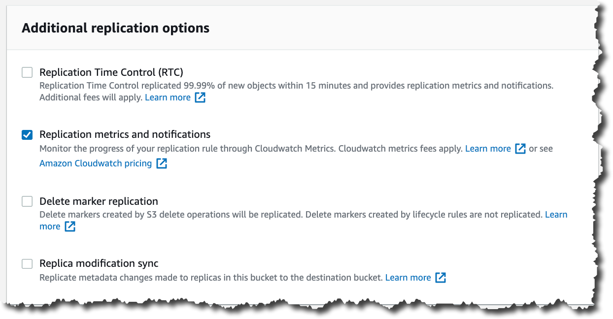Image resolution: width=613 pixels, height=319 pixels.
Task: Enable the Replication Time Control (RTC) checkbox
Action: coord(27,73)
